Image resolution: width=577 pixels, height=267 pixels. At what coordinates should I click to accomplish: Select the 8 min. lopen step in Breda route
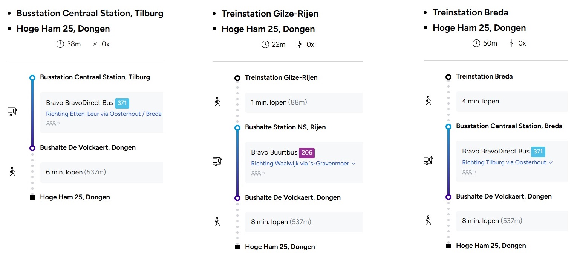tap(511, 221)
